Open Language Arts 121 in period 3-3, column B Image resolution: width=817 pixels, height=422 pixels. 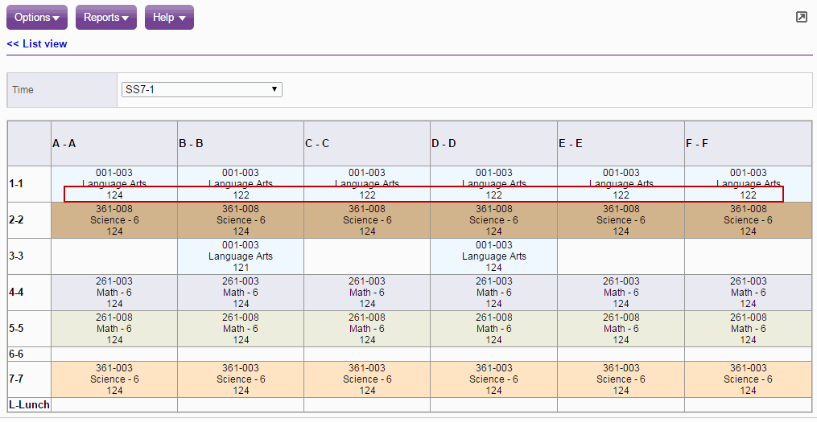[x=241, y=256]
